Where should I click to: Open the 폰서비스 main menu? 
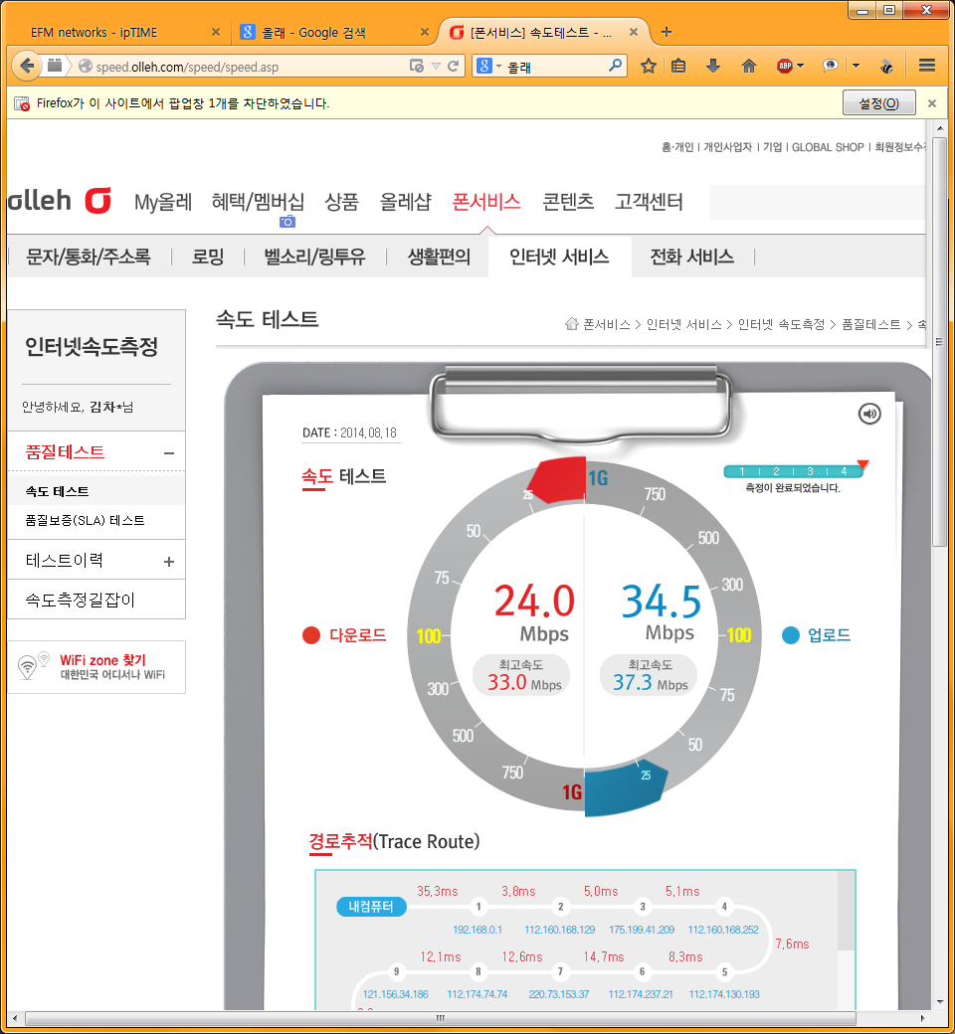486,202
